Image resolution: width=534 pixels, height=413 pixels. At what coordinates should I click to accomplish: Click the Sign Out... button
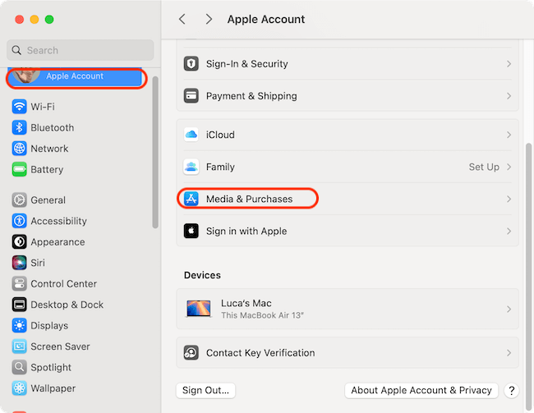[205, 390]
